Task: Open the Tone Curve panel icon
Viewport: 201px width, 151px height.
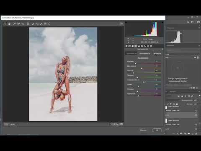Action: click(x=129, y=46)
